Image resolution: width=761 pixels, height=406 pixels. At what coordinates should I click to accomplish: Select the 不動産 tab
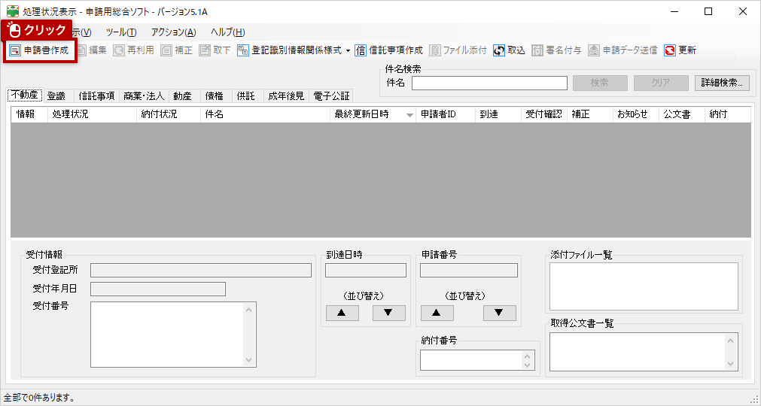[x=25, y=95]
